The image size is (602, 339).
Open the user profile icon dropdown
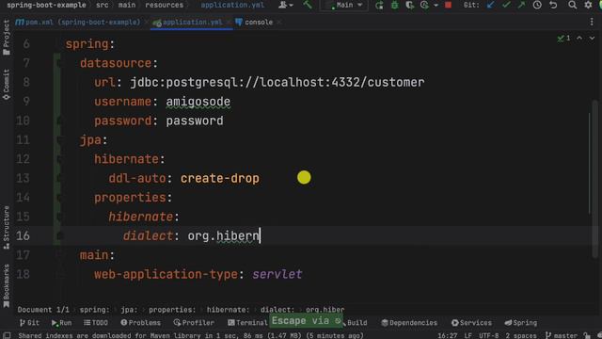(286, 5)
